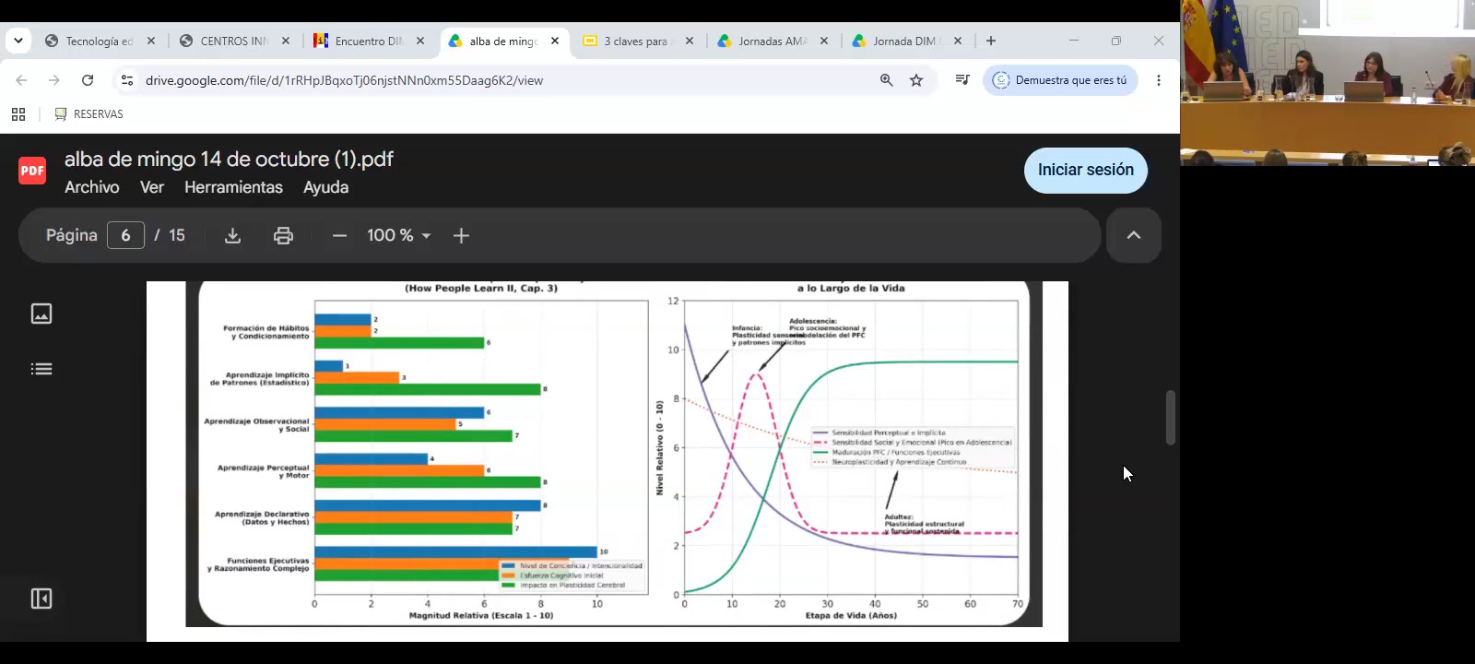
Task: Go forward in browser history
Action: (54, 80)
